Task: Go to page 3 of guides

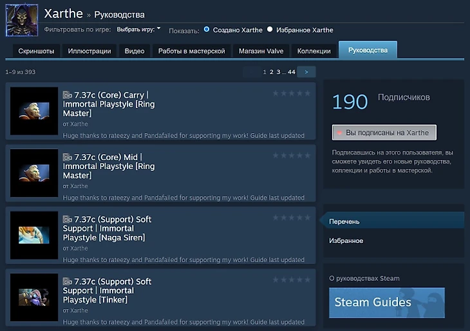Action: click(x=278, y=72)
